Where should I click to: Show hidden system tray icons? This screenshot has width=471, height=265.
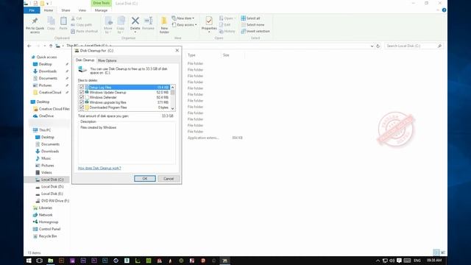click(x=378, y=261)
